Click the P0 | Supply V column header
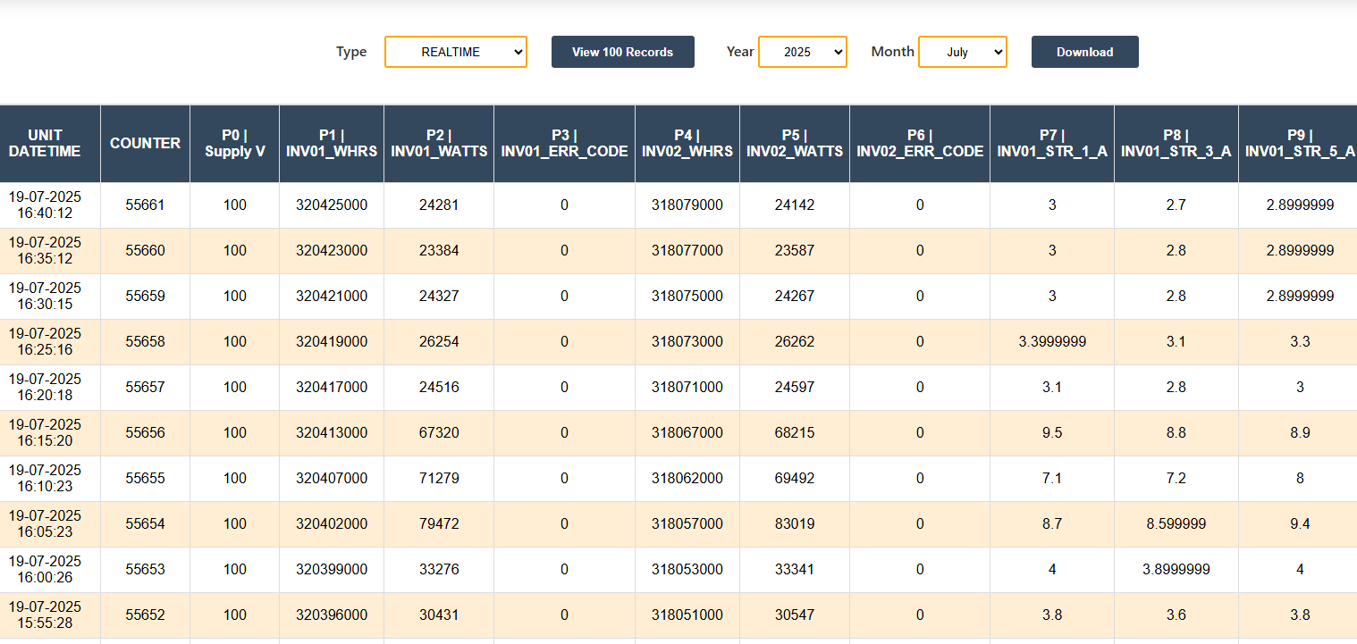 point(235,144)
